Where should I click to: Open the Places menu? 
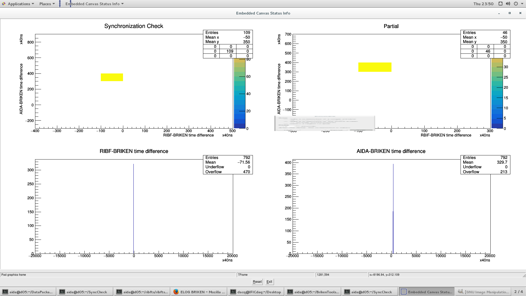[x=47, y=4]
